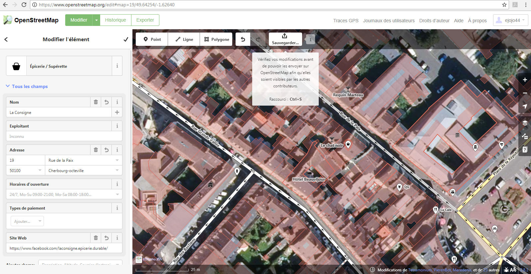Open the ejojo44 user menu
This screenshot has width=531, height=274.
click(x=510, y=20)
